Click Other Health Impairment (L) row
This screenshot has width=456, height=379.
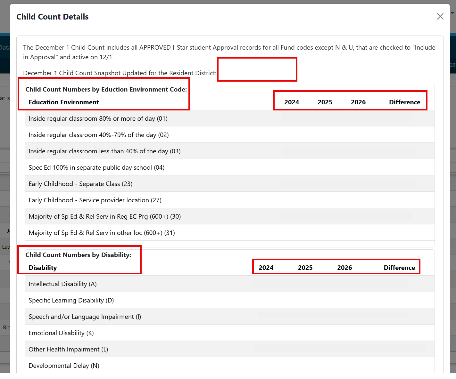click(x=68, y=349)
